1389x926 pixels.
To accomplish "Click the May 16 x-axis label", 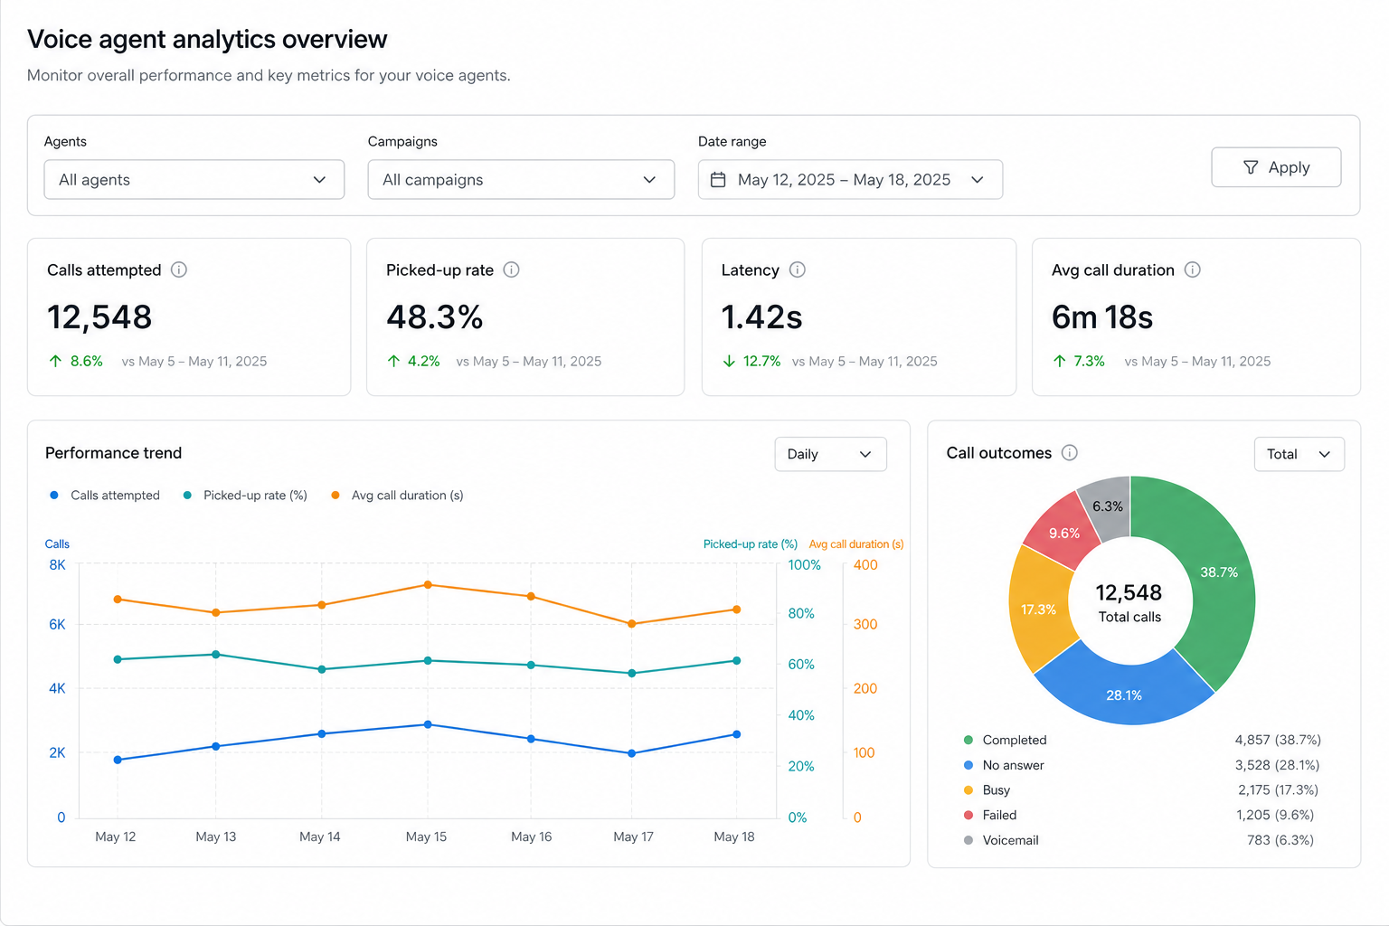I will [x=531, y=836].
